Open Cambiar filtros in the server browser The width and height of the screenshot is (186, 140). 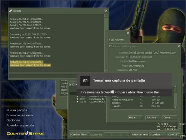[80, 134]
